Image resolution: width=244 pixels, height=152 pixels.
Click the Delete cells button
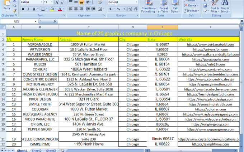[x=191, y=6]
